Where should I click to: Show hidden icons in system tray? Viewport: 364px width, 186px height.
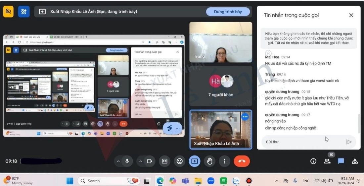(277, 181)
